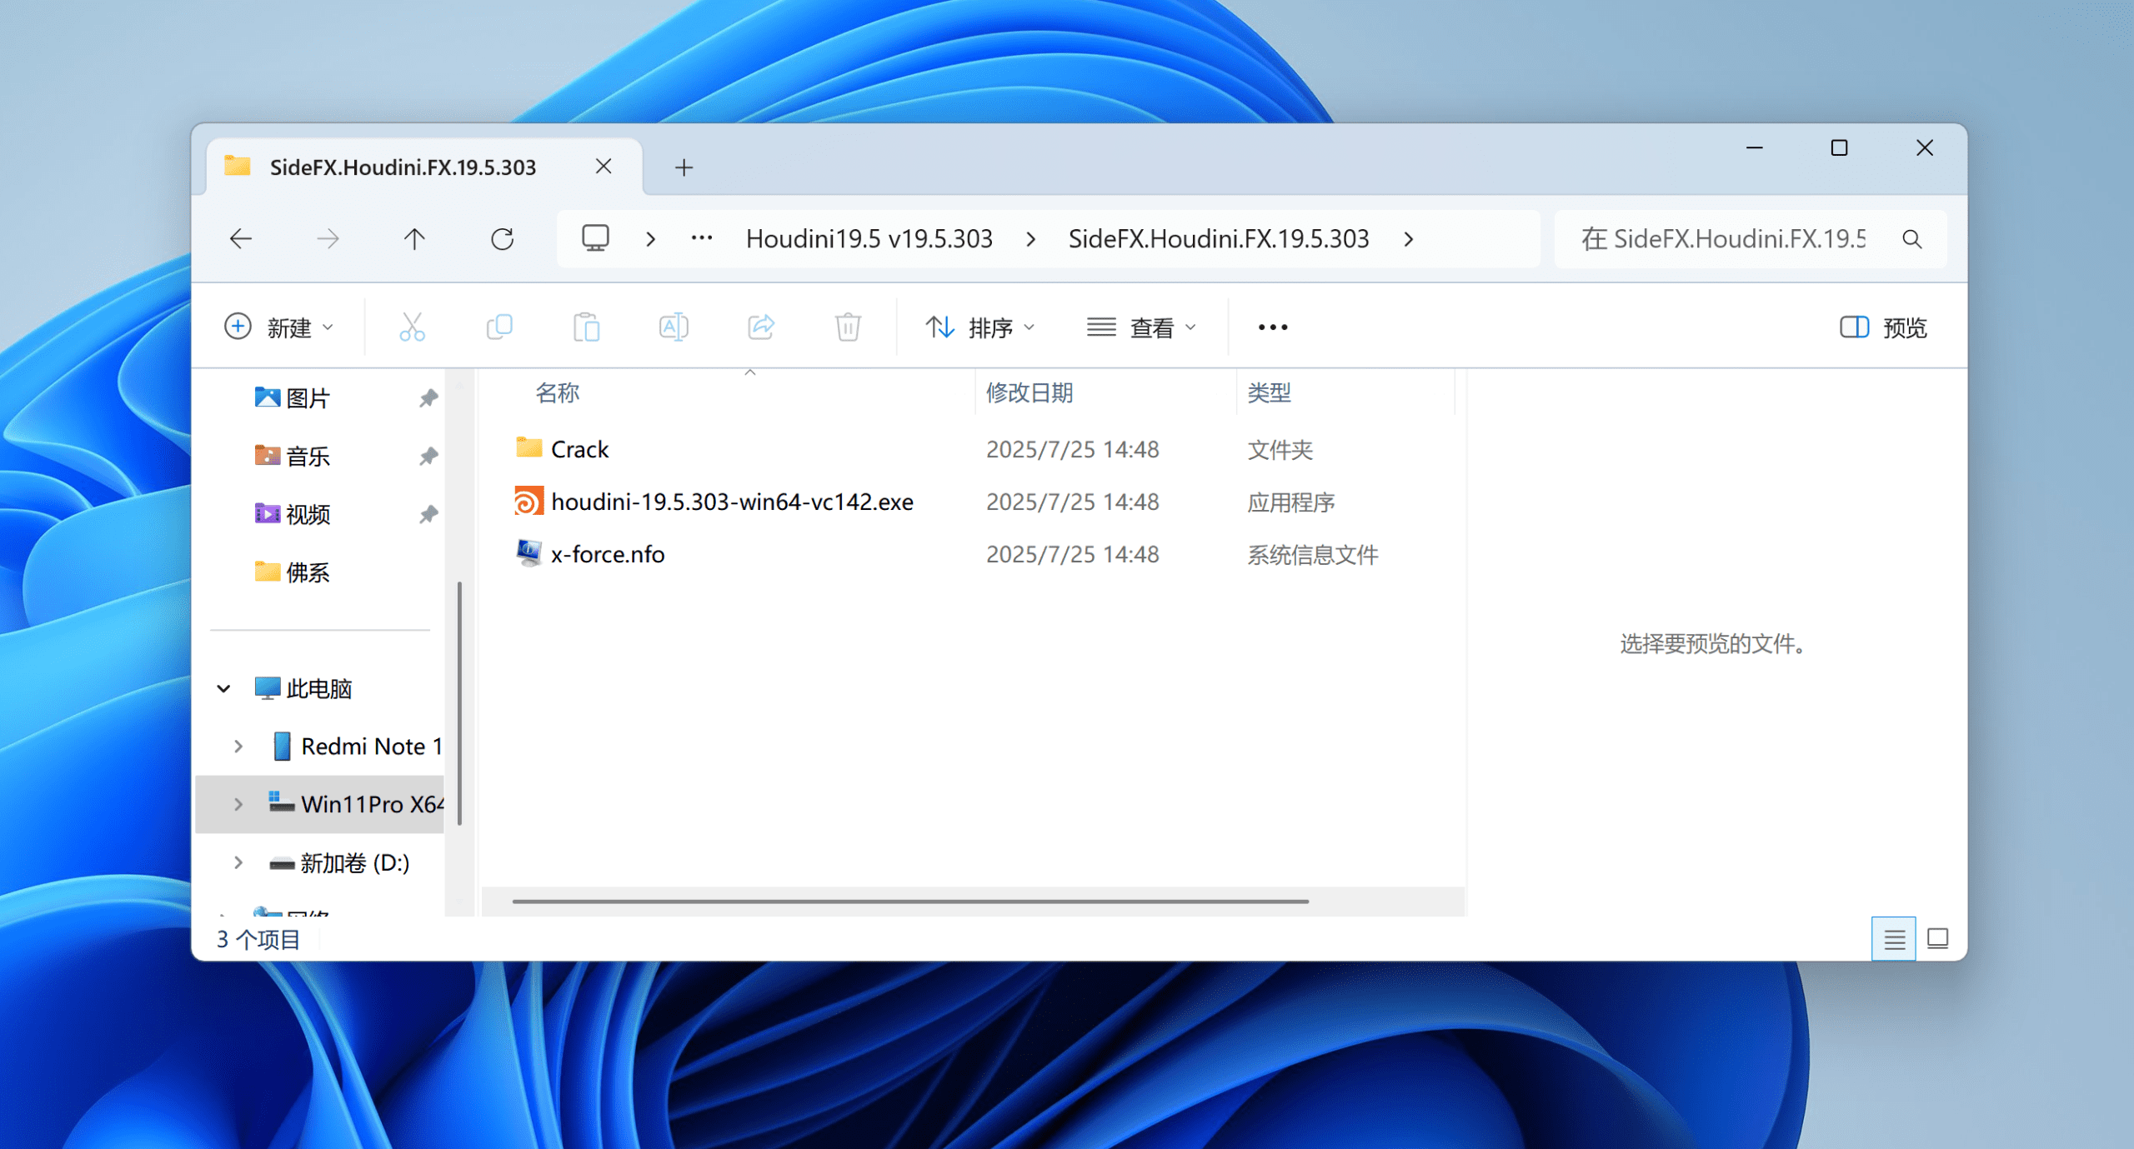Open the 新建 dropdown menu
The width and height of the screenshot is (2134, 1149).
[279, 327]
